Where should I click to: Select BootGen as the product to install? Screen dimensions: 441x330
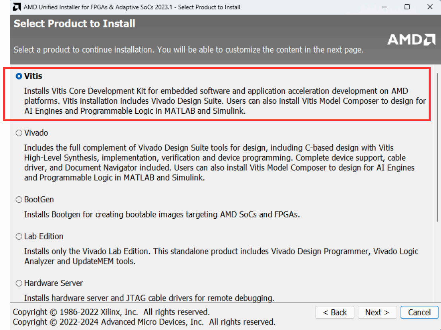[19, 200]
